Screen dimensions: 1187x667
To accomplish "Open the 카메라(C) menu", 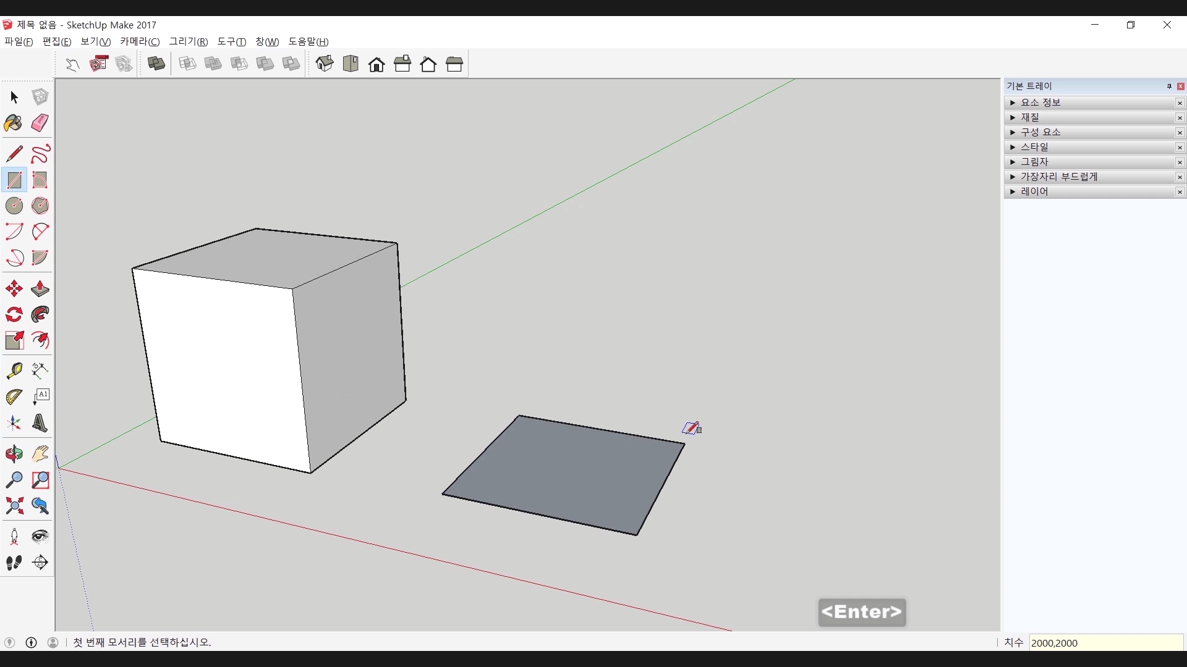I will click(x=139, y=41).
